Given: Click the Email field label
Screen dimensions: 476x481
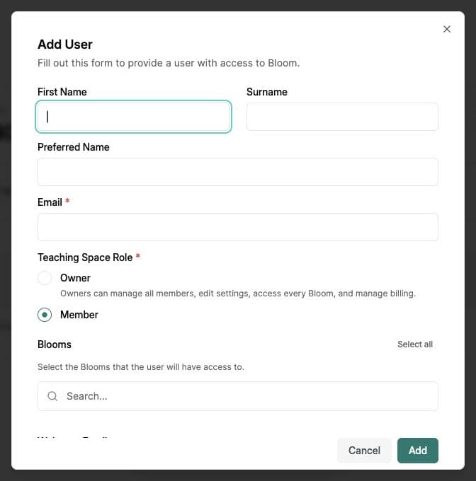Looking at the screenshot, I should [50, 202].
